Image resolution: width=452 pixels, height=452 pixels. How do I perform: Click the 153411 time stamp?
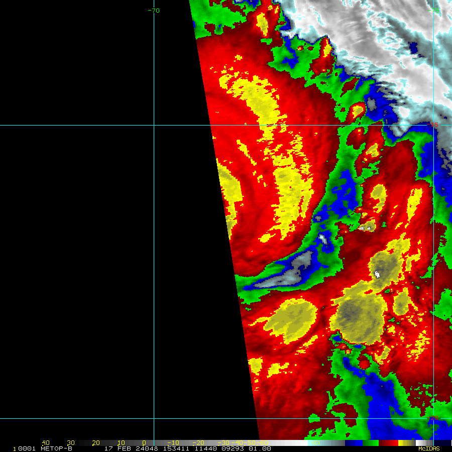[176, 448]
